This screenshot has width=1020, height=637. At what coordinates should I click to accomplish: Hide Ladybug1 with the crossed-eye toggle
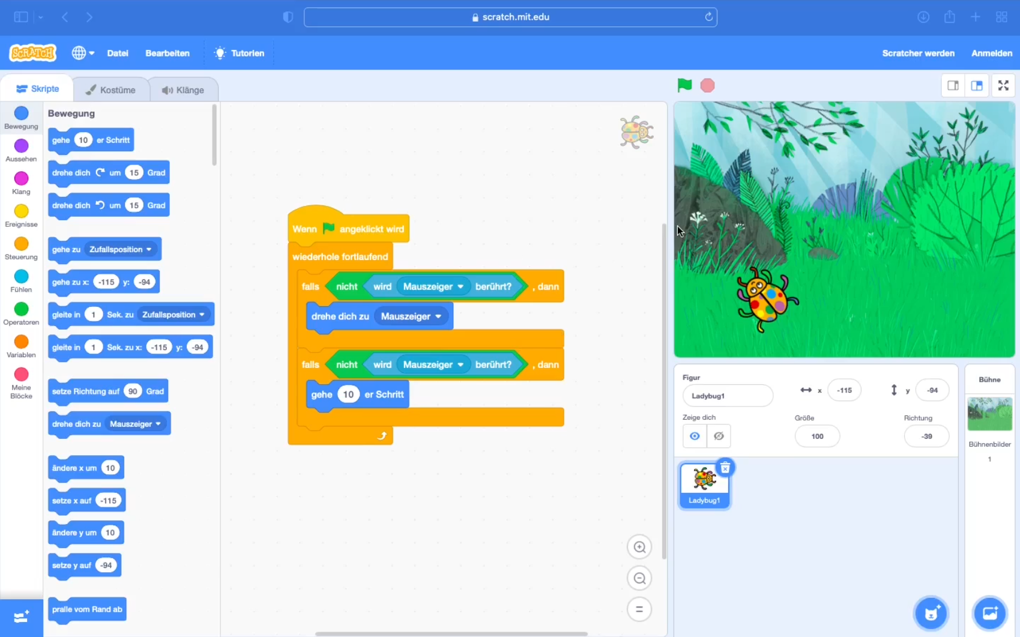[719, 436]
